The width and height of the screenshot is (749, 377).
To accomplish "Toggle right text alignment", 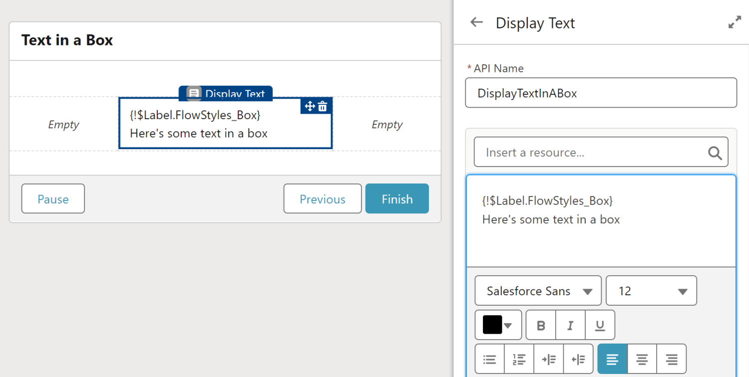I will point(671,359).
